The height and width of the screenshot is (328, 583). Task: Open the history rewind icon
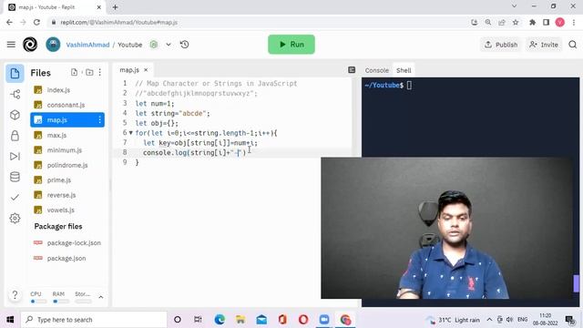click(184, 45)
